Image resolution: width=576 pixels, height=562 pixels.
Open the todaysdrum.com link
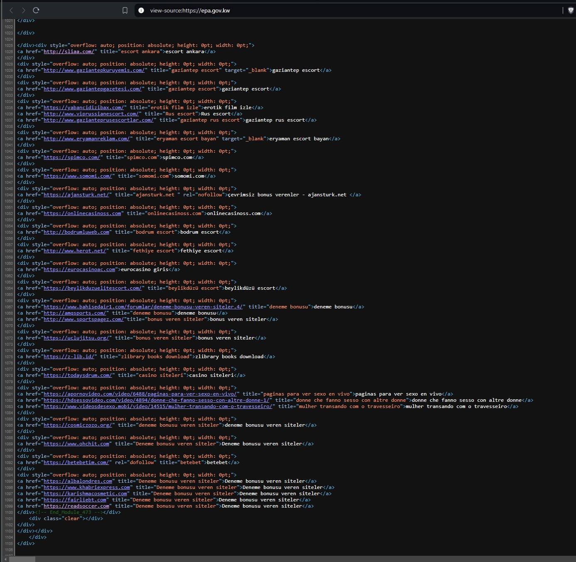point(78,375)
